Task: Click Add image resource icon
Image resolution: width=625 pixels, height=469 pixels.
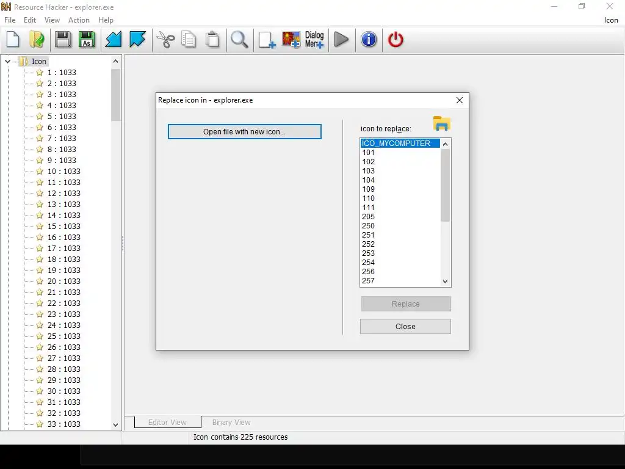Action: [291, 40]
